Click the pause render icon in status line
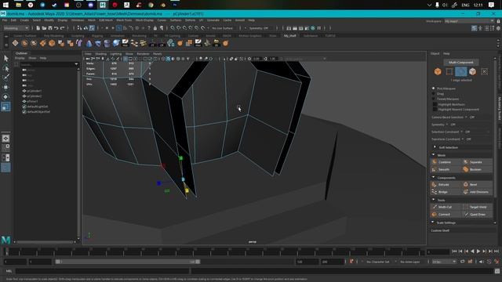The height and width of the screenshot is (282, 502). (319, 28)
